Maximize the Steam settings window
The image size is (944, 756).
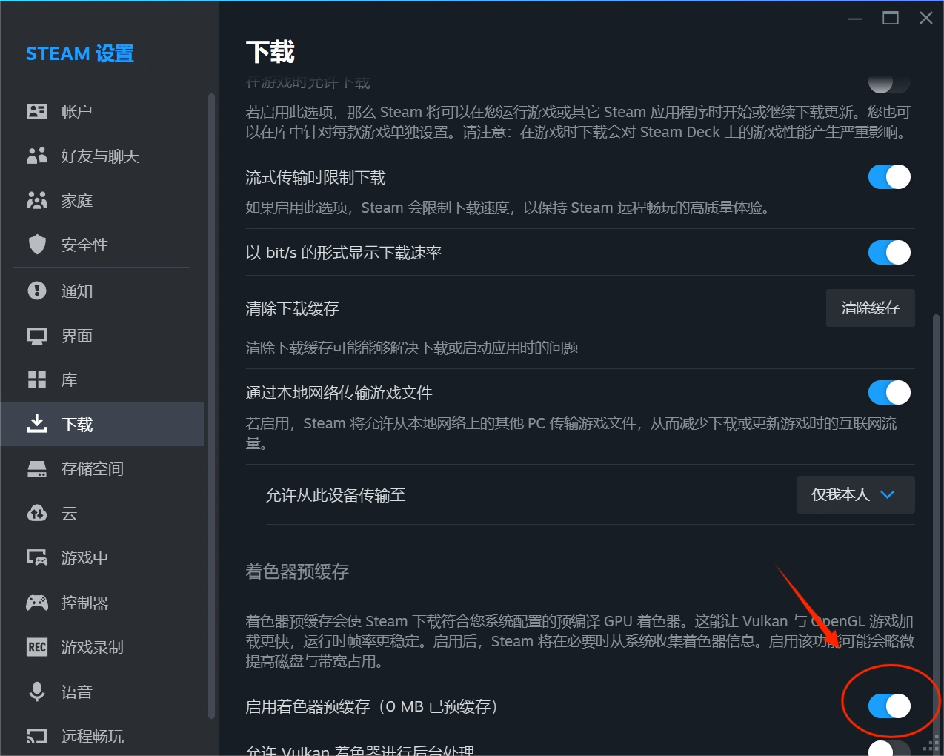[x=891, y=18]
